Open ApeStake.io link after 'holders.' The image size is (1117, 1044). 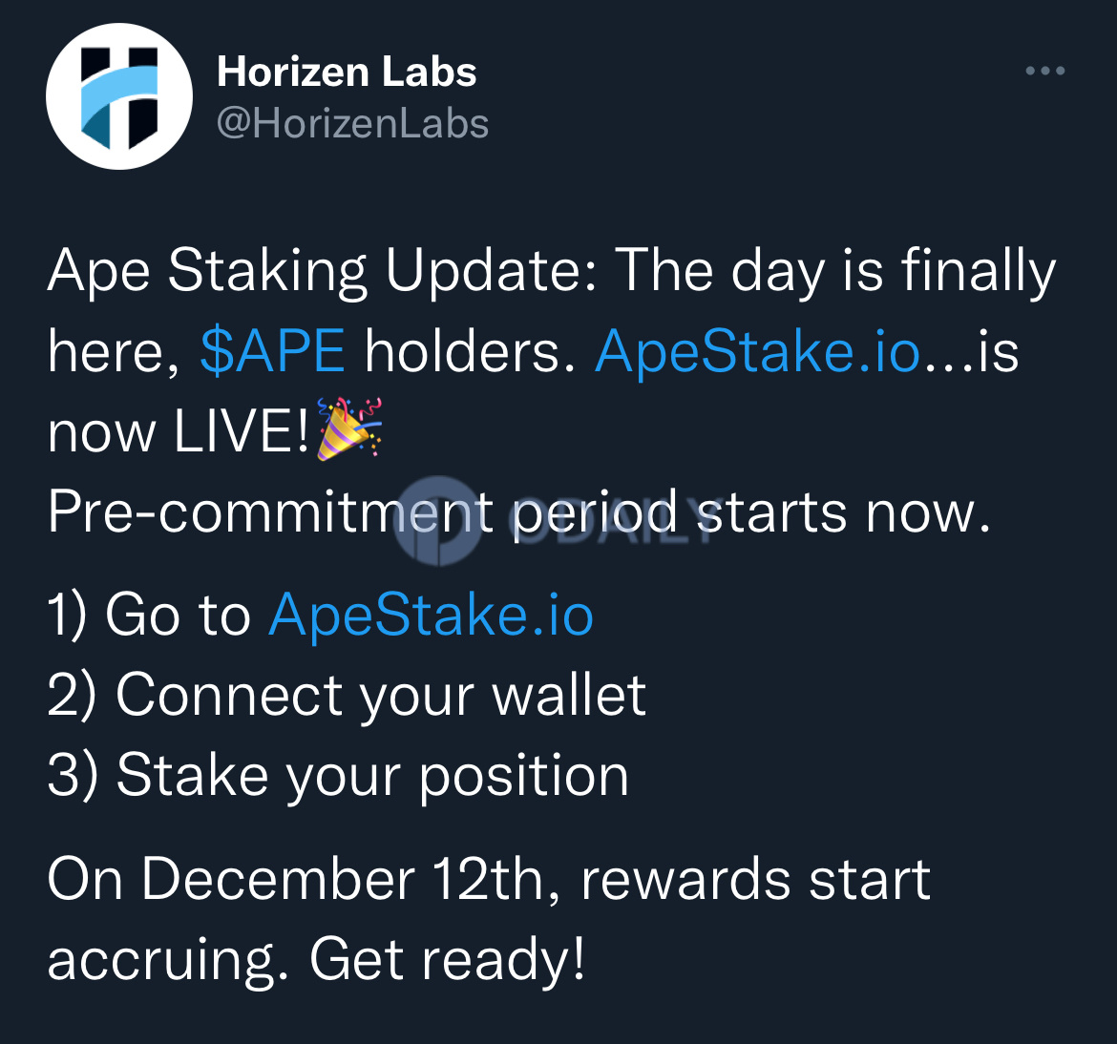coord(756,350)
